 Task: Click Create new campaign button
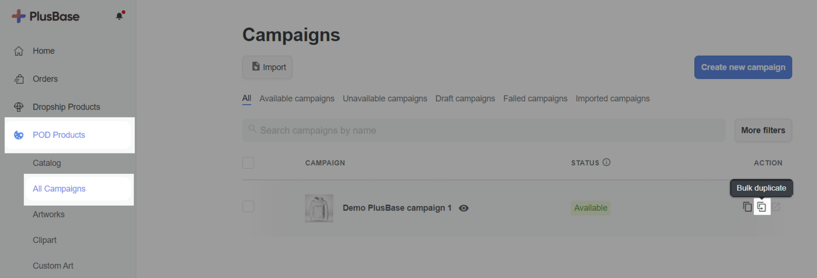[743, 67]
